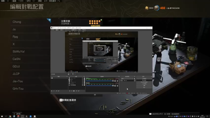Screen dimensions: 210x118
Task: Toggle lock icon of the Display Capture source
Action: click(x=84, y=85)
